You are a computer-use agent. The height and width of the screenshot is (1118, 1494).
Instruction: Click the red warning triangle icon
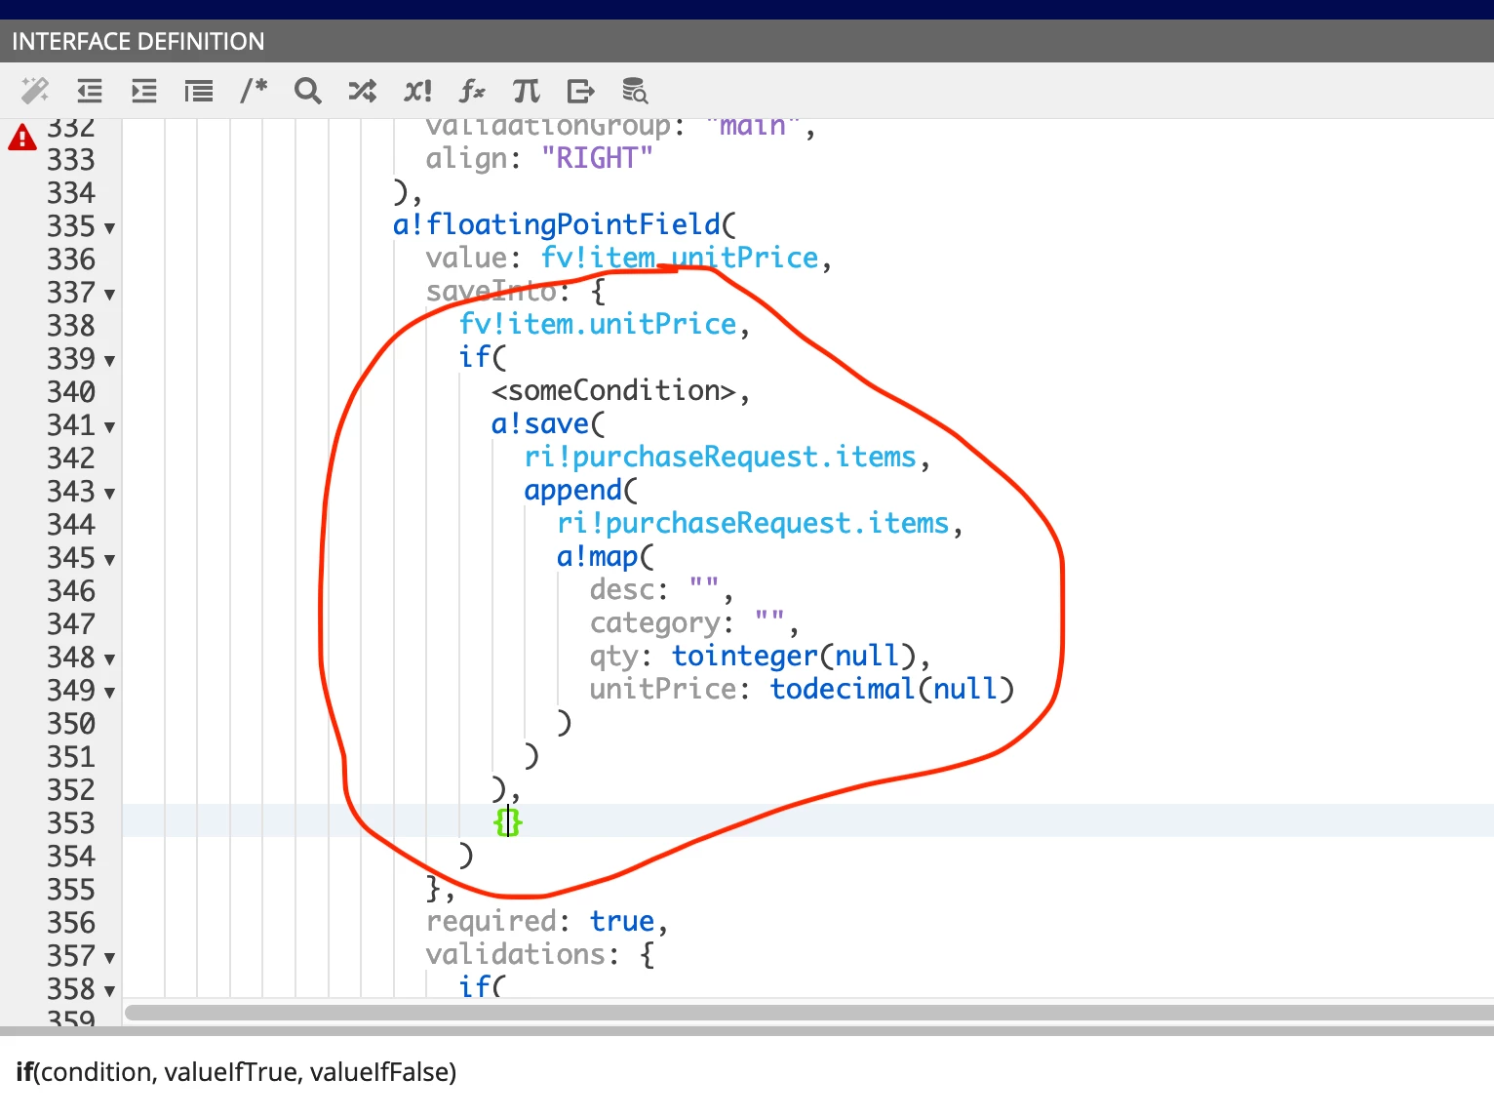point(22,138)
